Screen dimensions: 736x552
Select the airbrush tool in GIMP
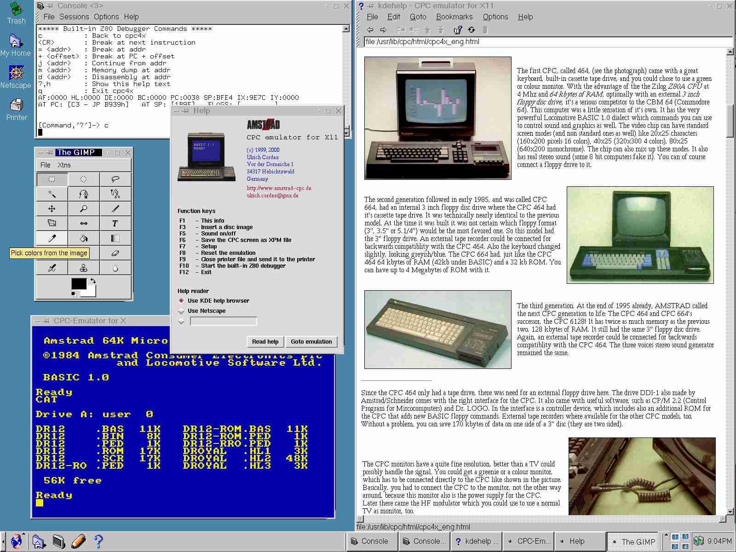[52, 267]
